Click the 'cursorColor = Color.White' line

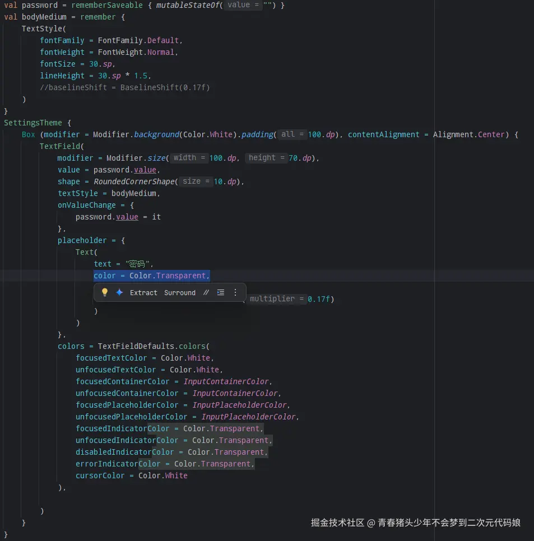(x=132, y=475)
